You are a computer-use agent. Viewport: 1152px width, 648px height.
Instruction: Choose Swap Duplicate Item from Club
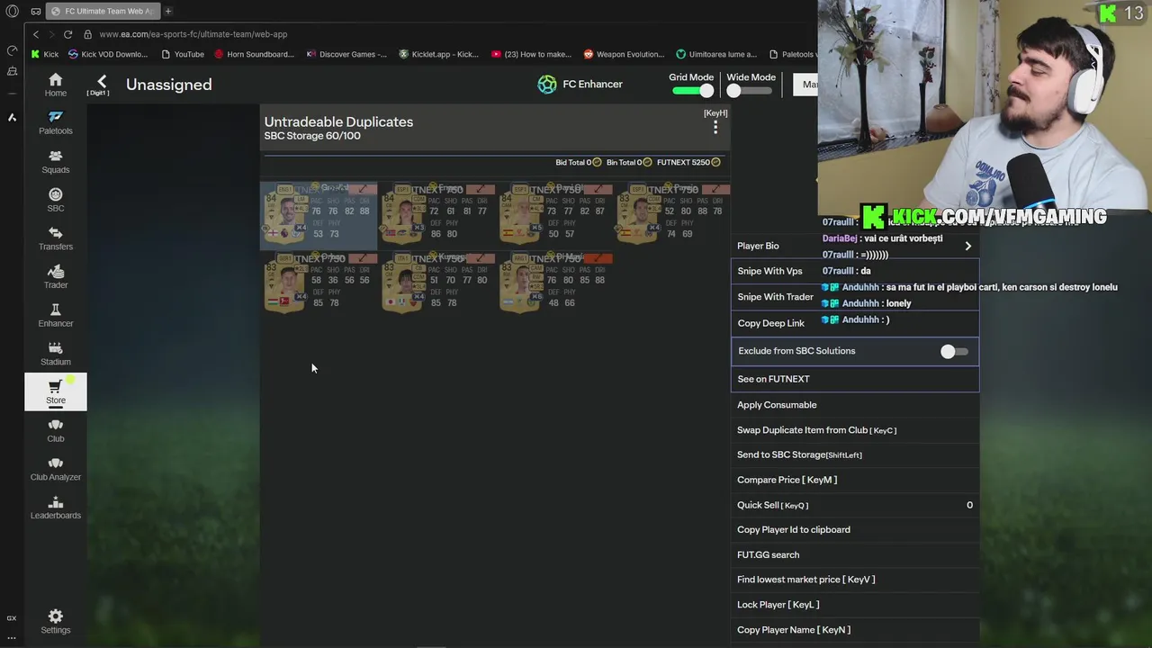tap(855, 430)
